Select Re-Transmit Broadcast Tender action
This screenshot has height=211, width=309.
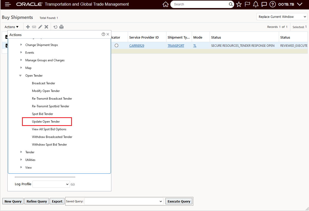click(x=52, y=99)
